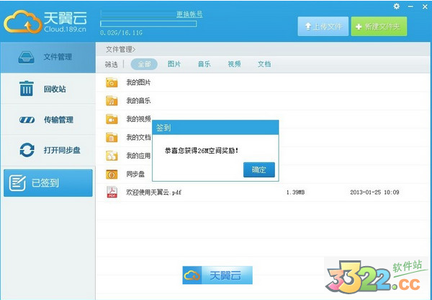432x300 pixels.
Task: Select the 全部 filter tab
Action: point(144,64)
